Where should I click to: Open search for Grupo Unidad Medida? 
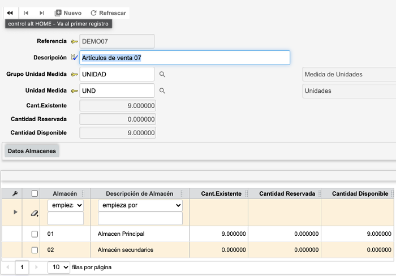(x=162, y=74)
